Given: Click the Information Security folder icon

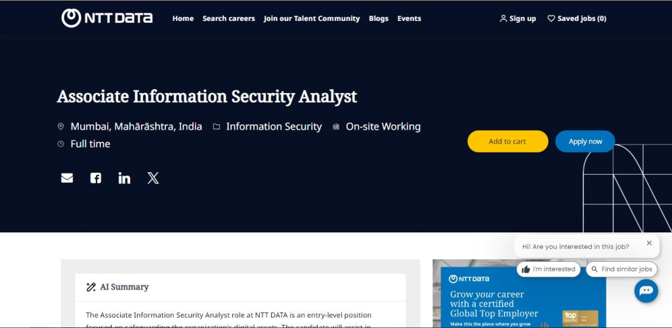Looking at the screenshot, I should [x=217, y=126].
